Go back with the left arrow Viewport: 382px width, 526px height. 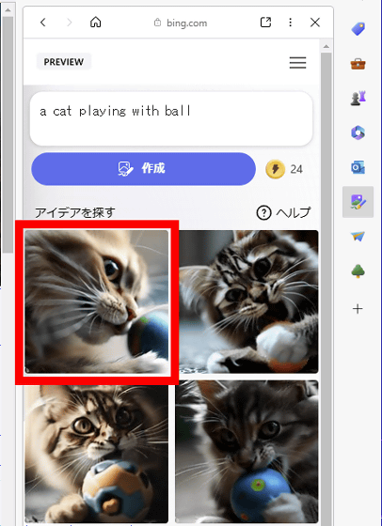click(x=42, y=23)
